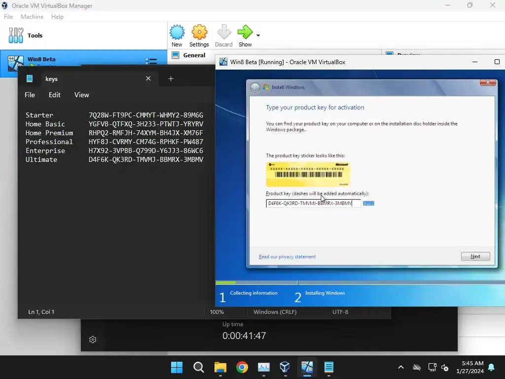The height and width of the screenshot is (379, 505).
Task: Click the back arrow in Install Windows
Action: (x=255, y=87)
